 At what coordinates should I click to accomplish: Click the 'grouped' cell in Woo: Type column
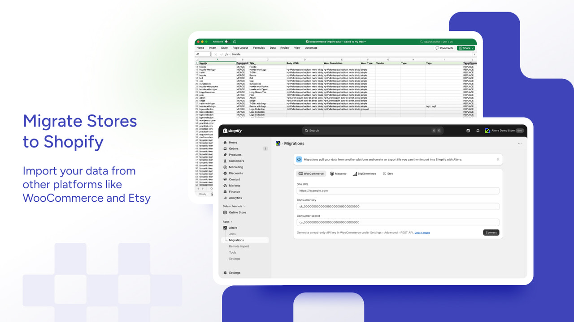368,109
